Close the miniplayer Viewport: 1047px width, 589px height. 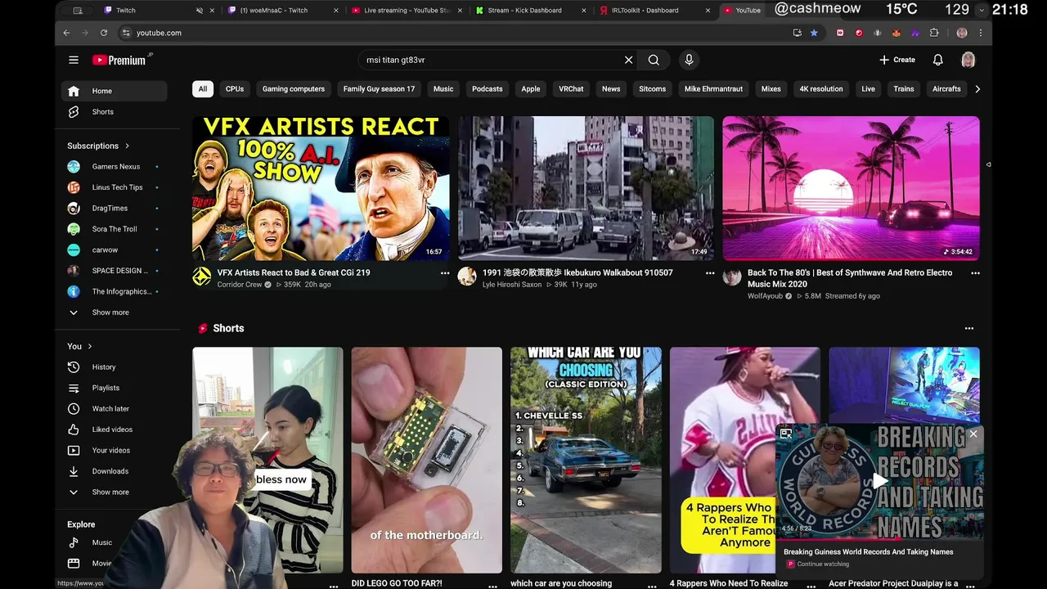point(973,434)
